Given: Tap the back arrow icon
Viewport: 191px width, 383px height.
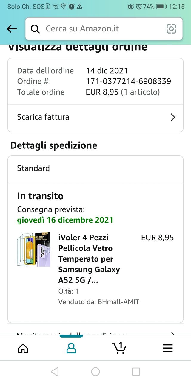Looking at the screenshot, I should coord(12,29).
